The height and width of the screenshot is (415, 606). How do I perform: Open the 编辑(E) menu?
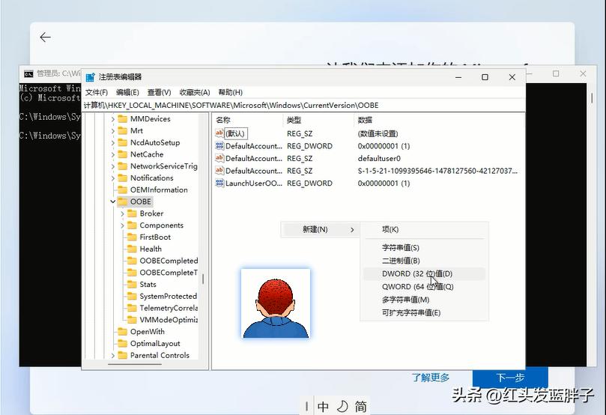[x=127, y=92]
